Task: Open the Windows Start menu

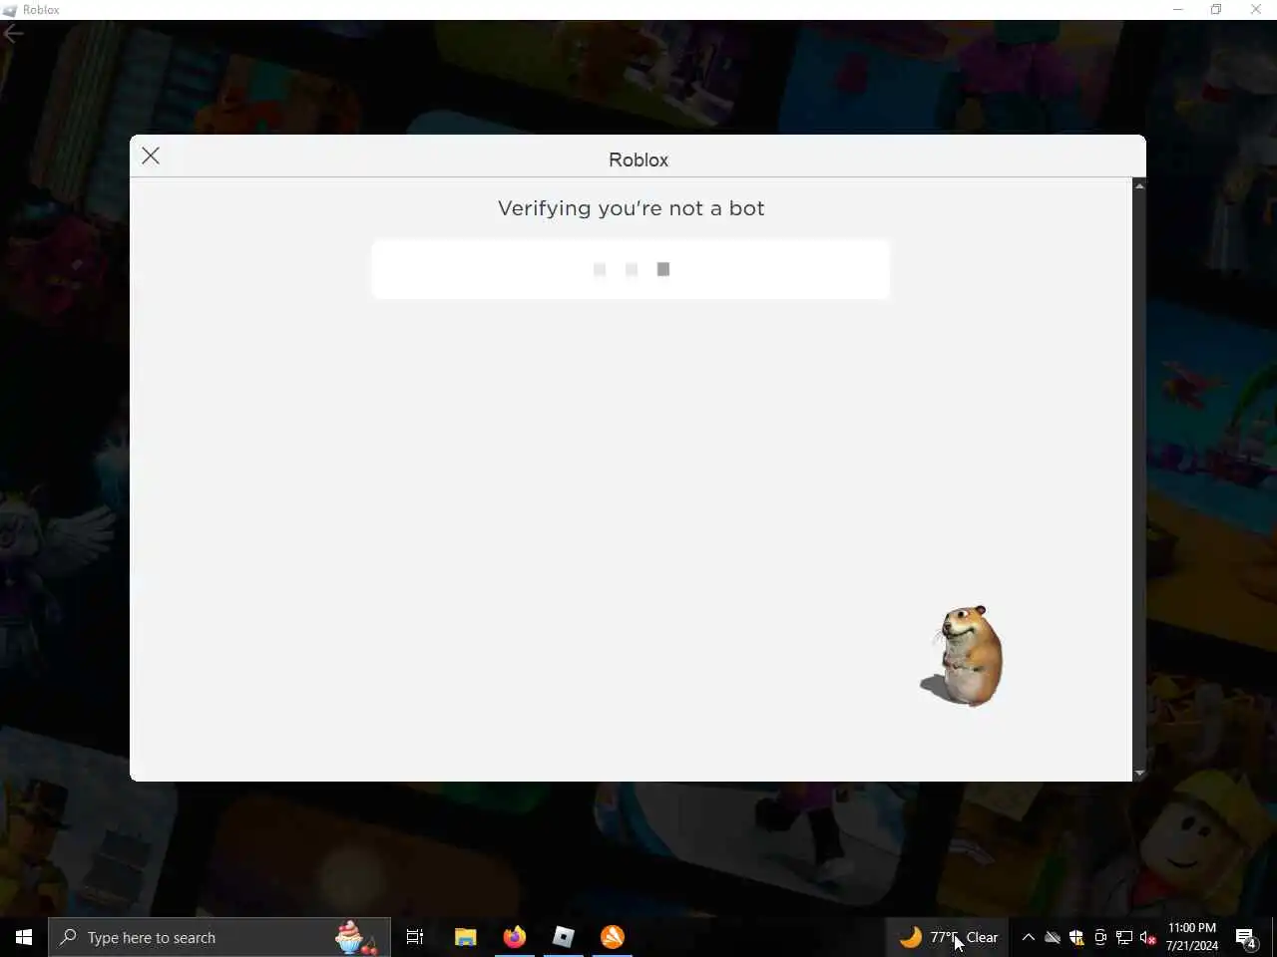Action: point(24,937)
